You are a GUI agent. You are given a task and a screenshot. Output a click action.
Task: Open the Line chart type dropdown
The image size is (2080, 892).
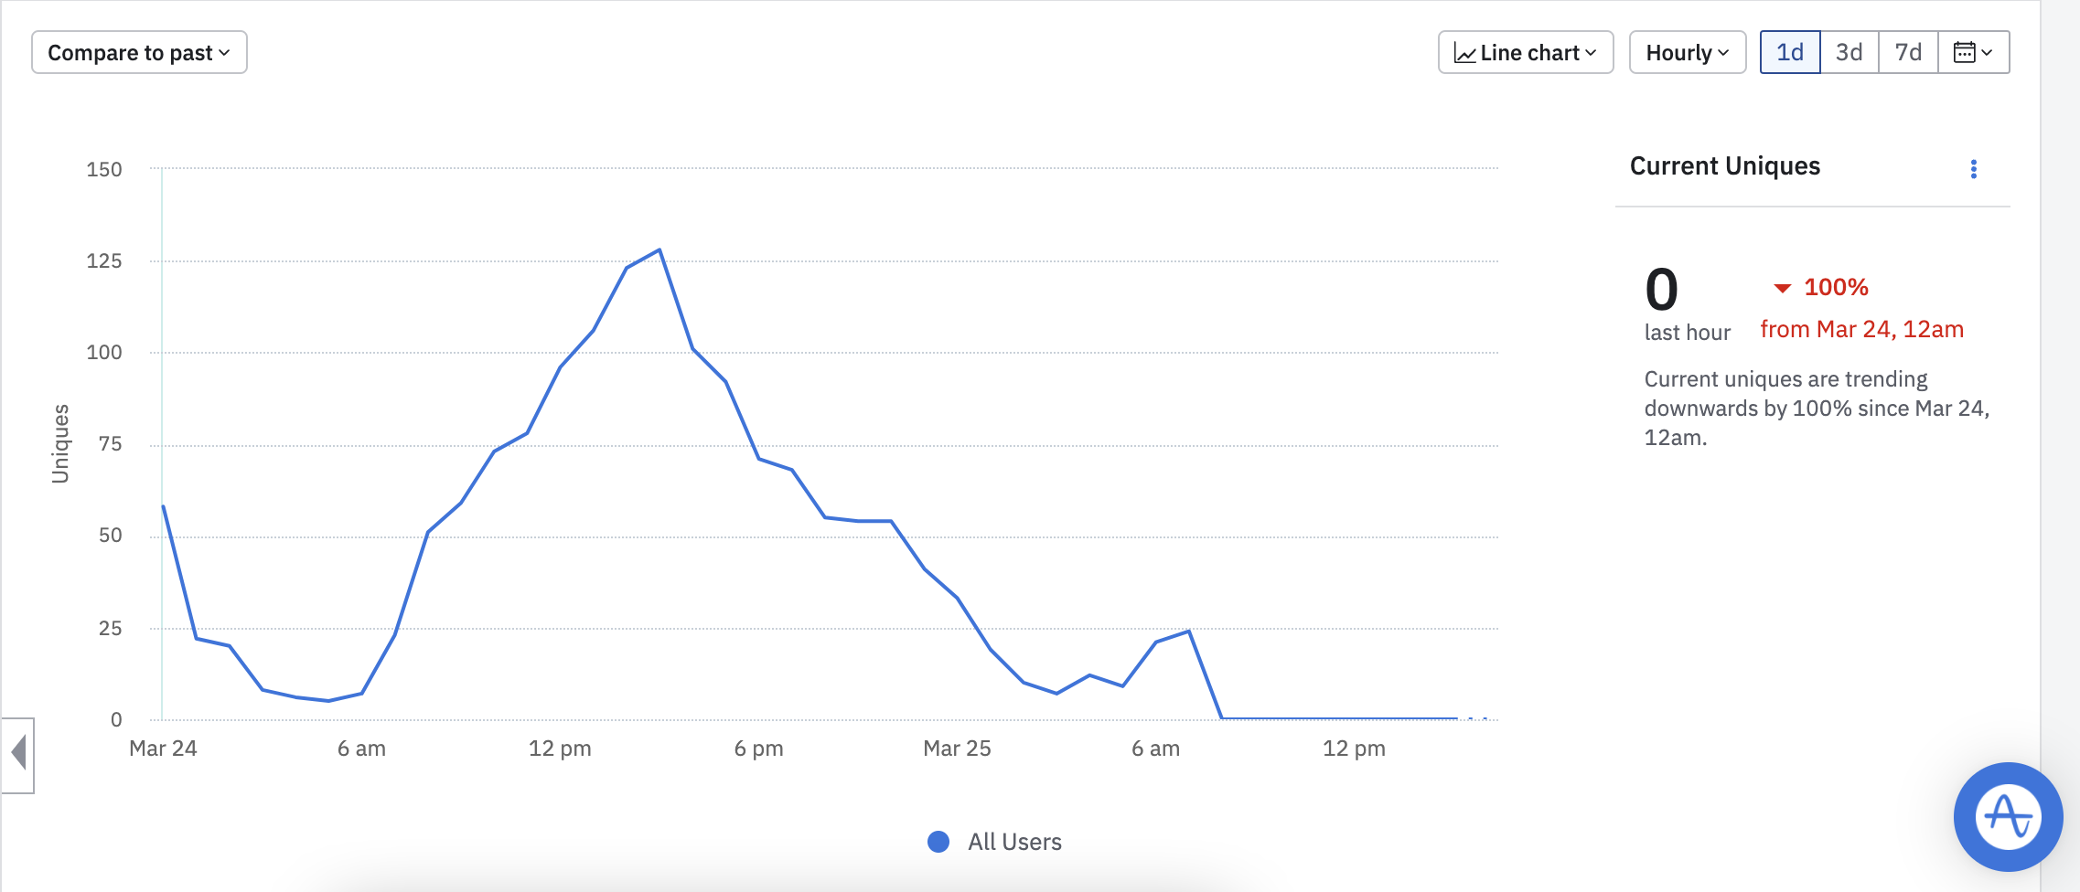[1525, 53]
